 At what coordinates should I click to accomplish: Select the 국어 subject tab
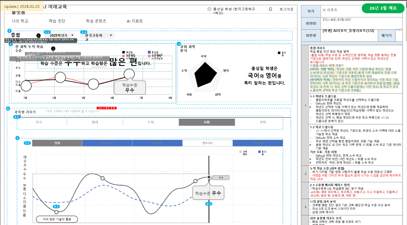pos(39,122)
